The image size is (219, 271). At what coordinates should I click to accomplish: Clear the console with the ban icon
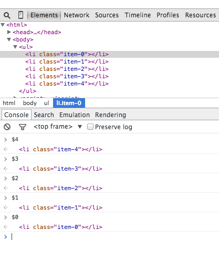click(7, 127)
